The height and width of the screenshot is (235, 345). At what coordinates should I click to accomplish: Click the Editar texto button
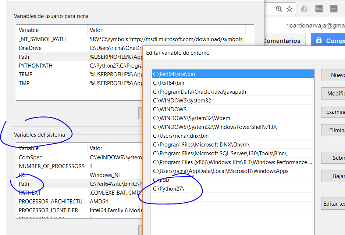click(x=333, y=204)
